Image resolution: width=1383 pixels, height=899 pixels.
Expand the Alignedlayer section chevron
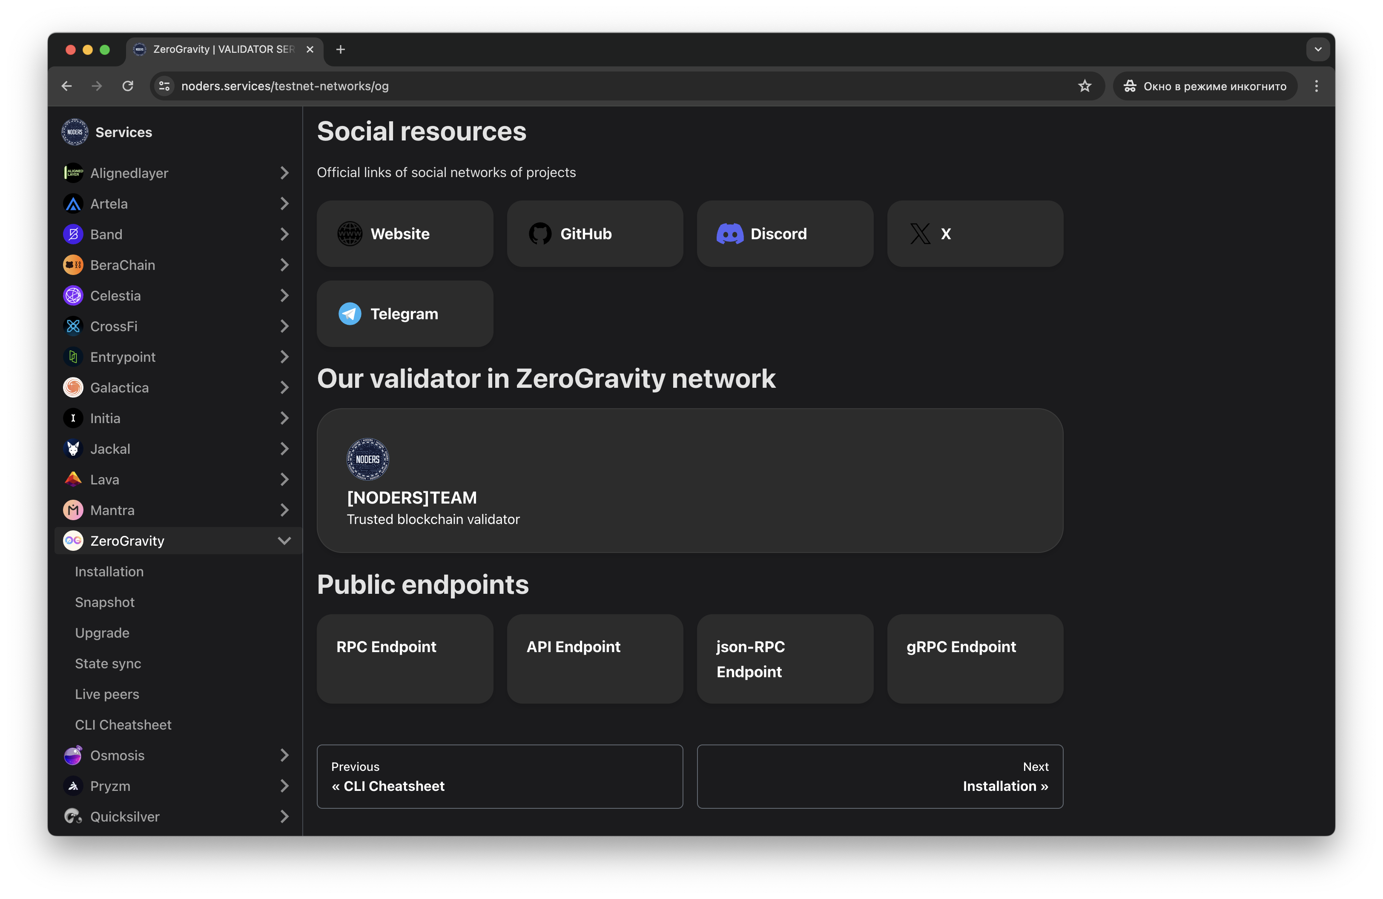pyautogui.click(x=284, y=173)
